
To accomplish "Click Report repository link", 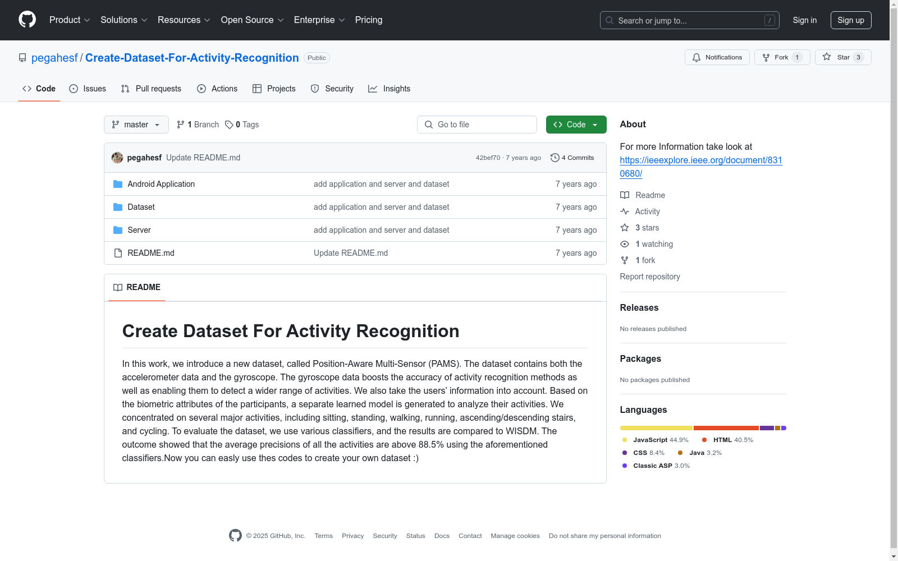I will pos(650,277).
